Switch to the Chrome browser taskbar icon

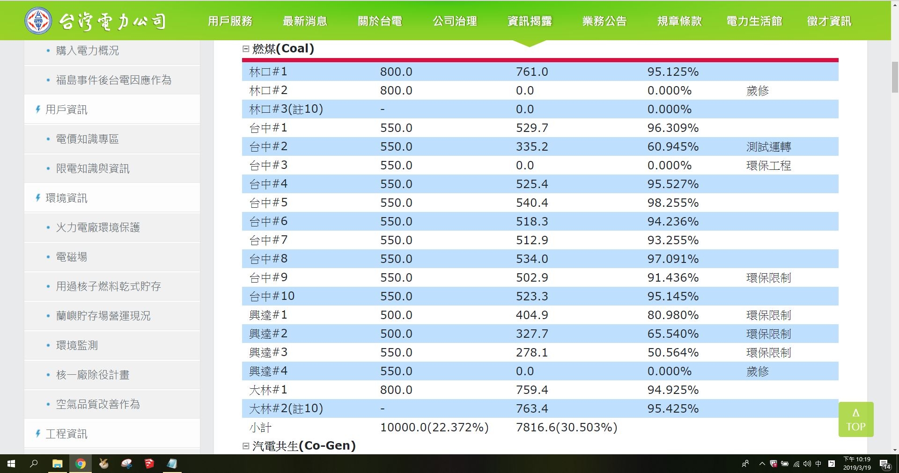(81, 464)
